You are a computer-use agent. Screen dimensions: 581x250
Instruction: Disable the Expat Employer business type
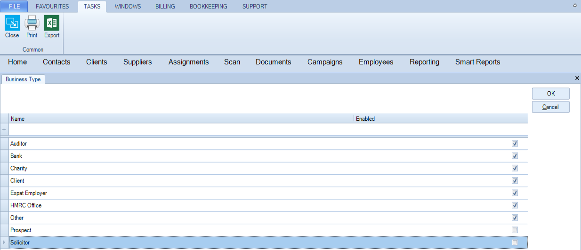click(x=515, y=193)
